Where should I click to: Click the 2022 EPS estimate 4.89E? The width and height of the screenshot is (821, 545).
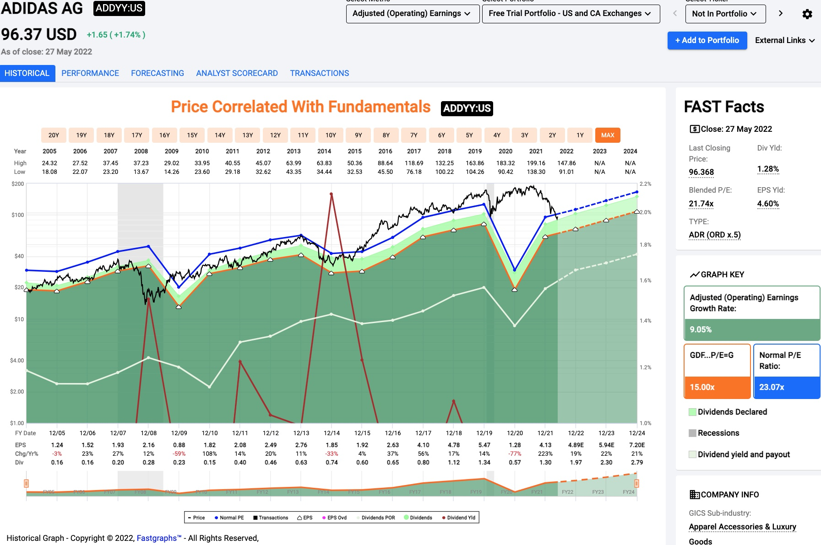576,445
